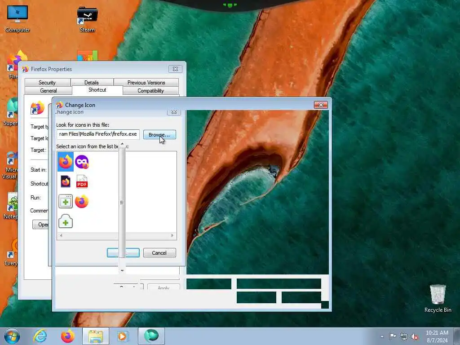Select the new window green plus icon

[66, 202]
